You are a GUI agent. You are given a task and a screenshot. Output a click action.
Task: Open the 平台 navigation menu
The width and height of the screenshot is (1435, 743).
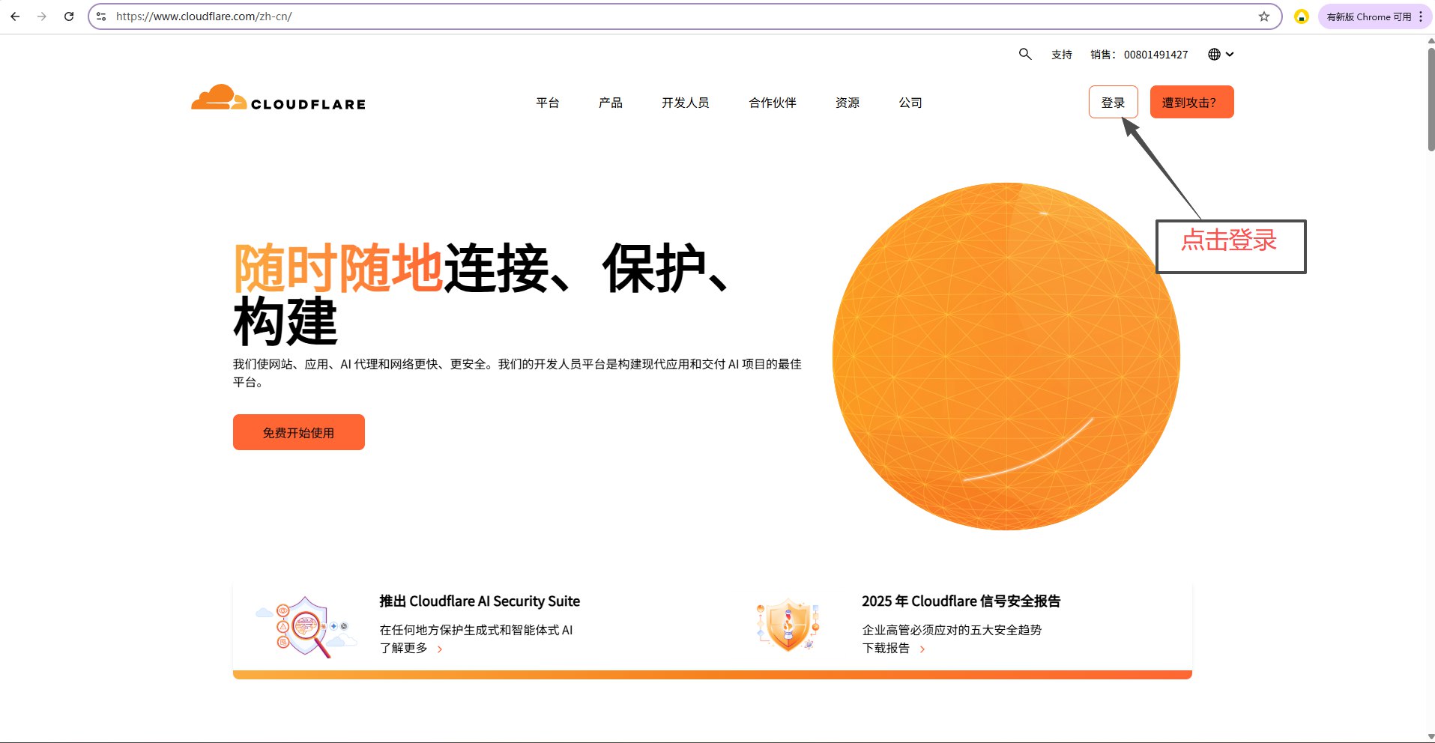pyautogui.click(x=547, y=103)
